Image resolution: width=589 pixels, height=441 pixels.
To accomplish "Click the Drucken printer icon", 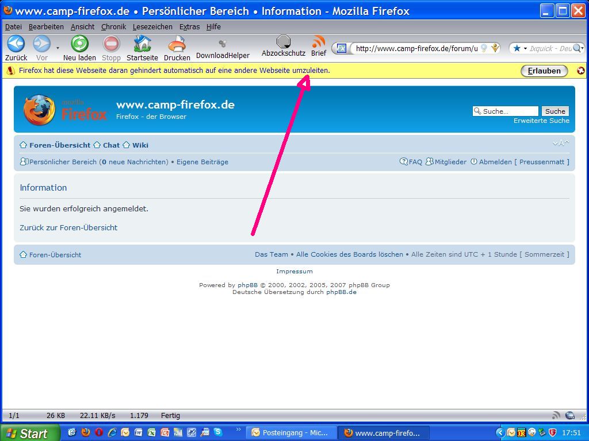I will 177,44.
